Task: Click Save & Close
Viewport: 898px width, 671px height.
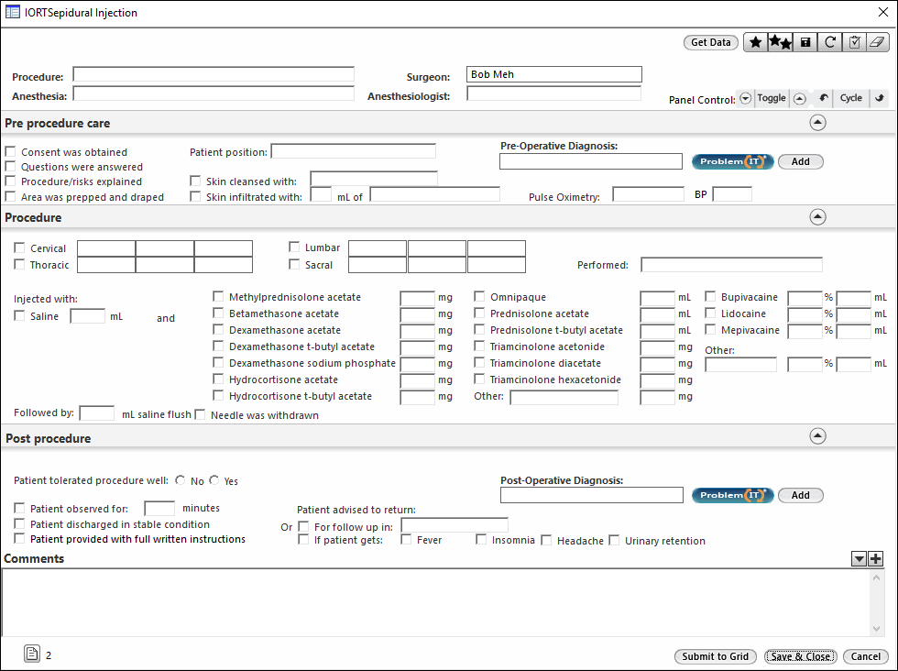Action: tap(801, 656)
